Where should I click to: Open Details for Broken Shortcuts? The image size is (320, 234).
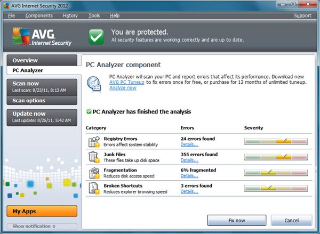189,191
